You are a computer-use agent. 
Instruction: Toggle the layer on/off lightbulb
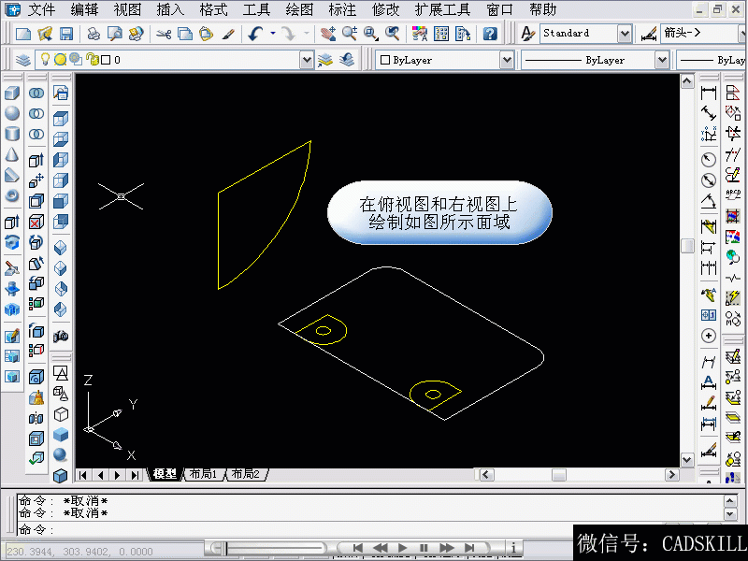click(44, 60)
